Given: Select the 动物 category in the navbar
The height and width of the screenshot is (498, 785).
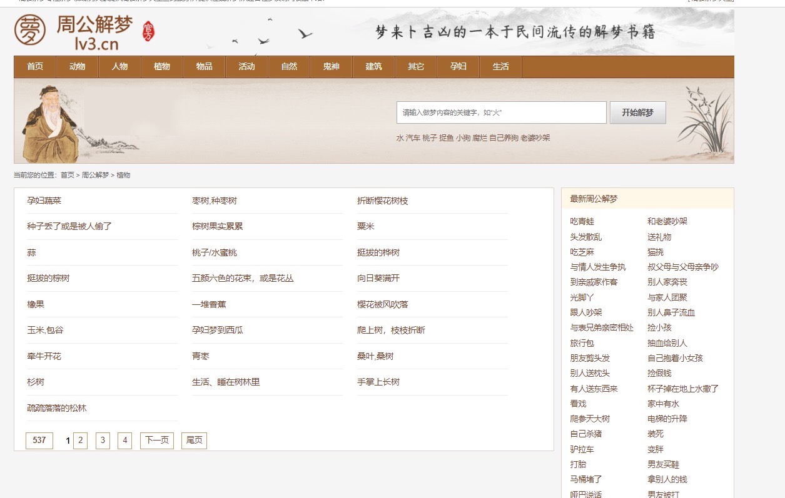Looking at the screenshot, I should pyautogui.click(x=77, y=67).
